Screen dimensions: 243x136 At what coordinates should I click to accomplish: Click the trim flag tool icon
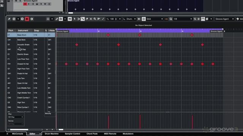tap(99, 19)
